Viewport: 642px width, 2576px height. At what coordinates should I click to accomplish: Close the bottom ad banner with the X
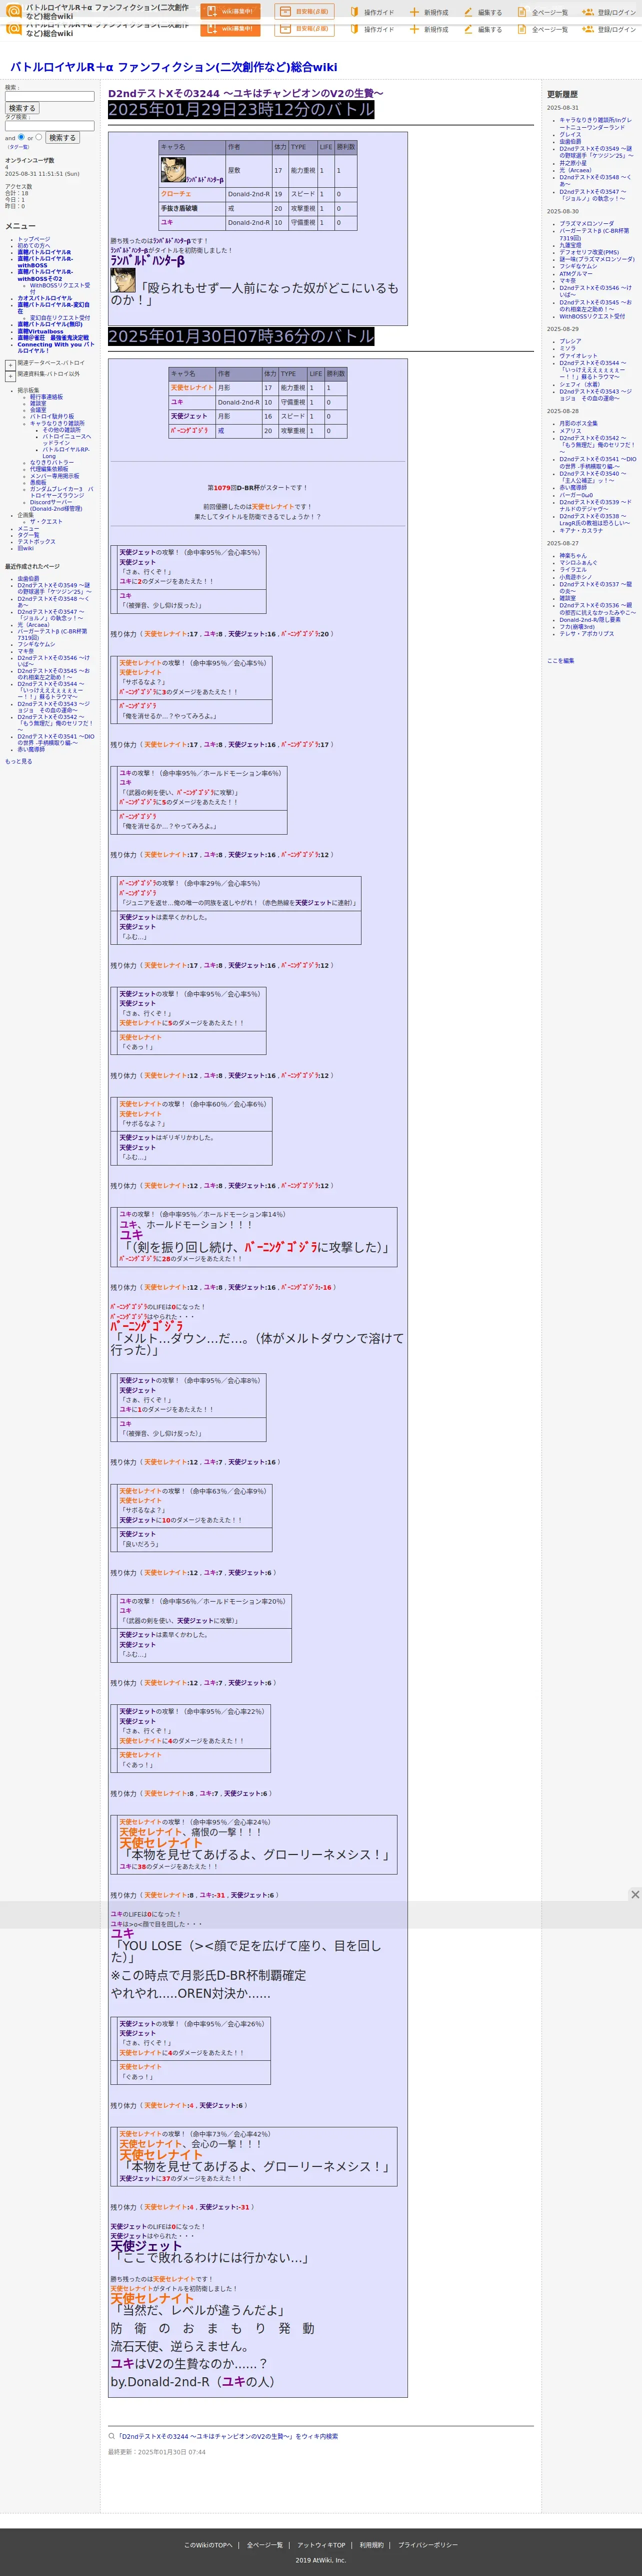pyautogui.click(x=634, y=1894)
